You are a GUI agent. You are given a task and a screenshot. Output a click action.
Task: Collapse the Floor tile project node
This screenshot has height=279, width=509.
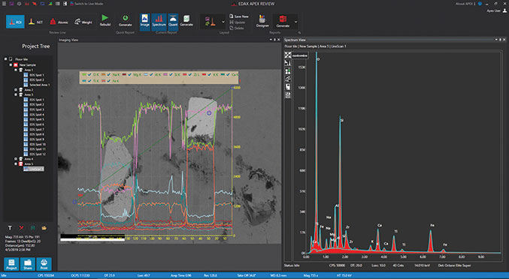6,59
